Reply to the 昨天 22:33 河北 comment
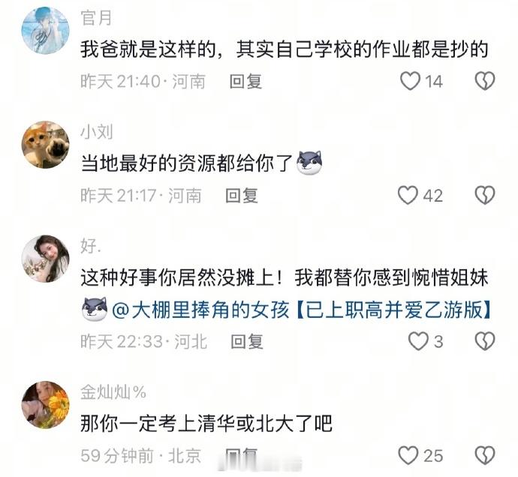518x477 pixels. 247,341
